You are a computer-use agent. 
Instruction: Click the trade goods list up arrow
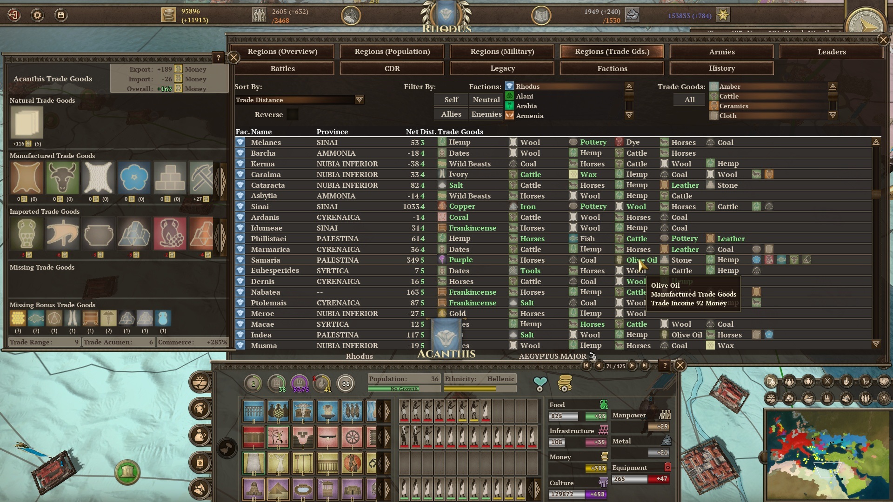coord(833,86)
